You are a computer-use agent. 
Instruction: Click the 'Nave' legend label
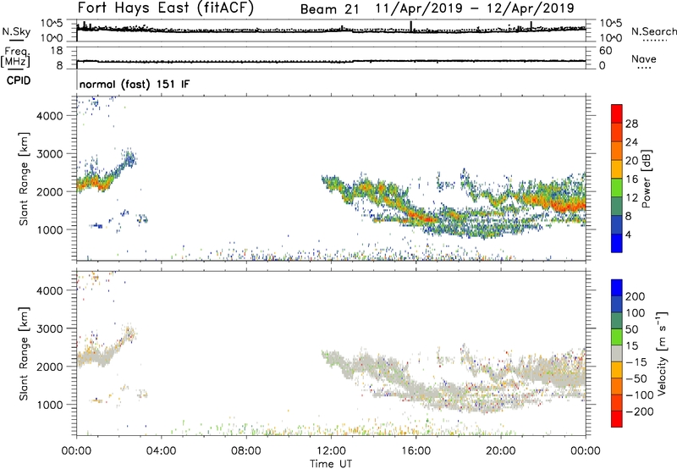click(644, 59)
